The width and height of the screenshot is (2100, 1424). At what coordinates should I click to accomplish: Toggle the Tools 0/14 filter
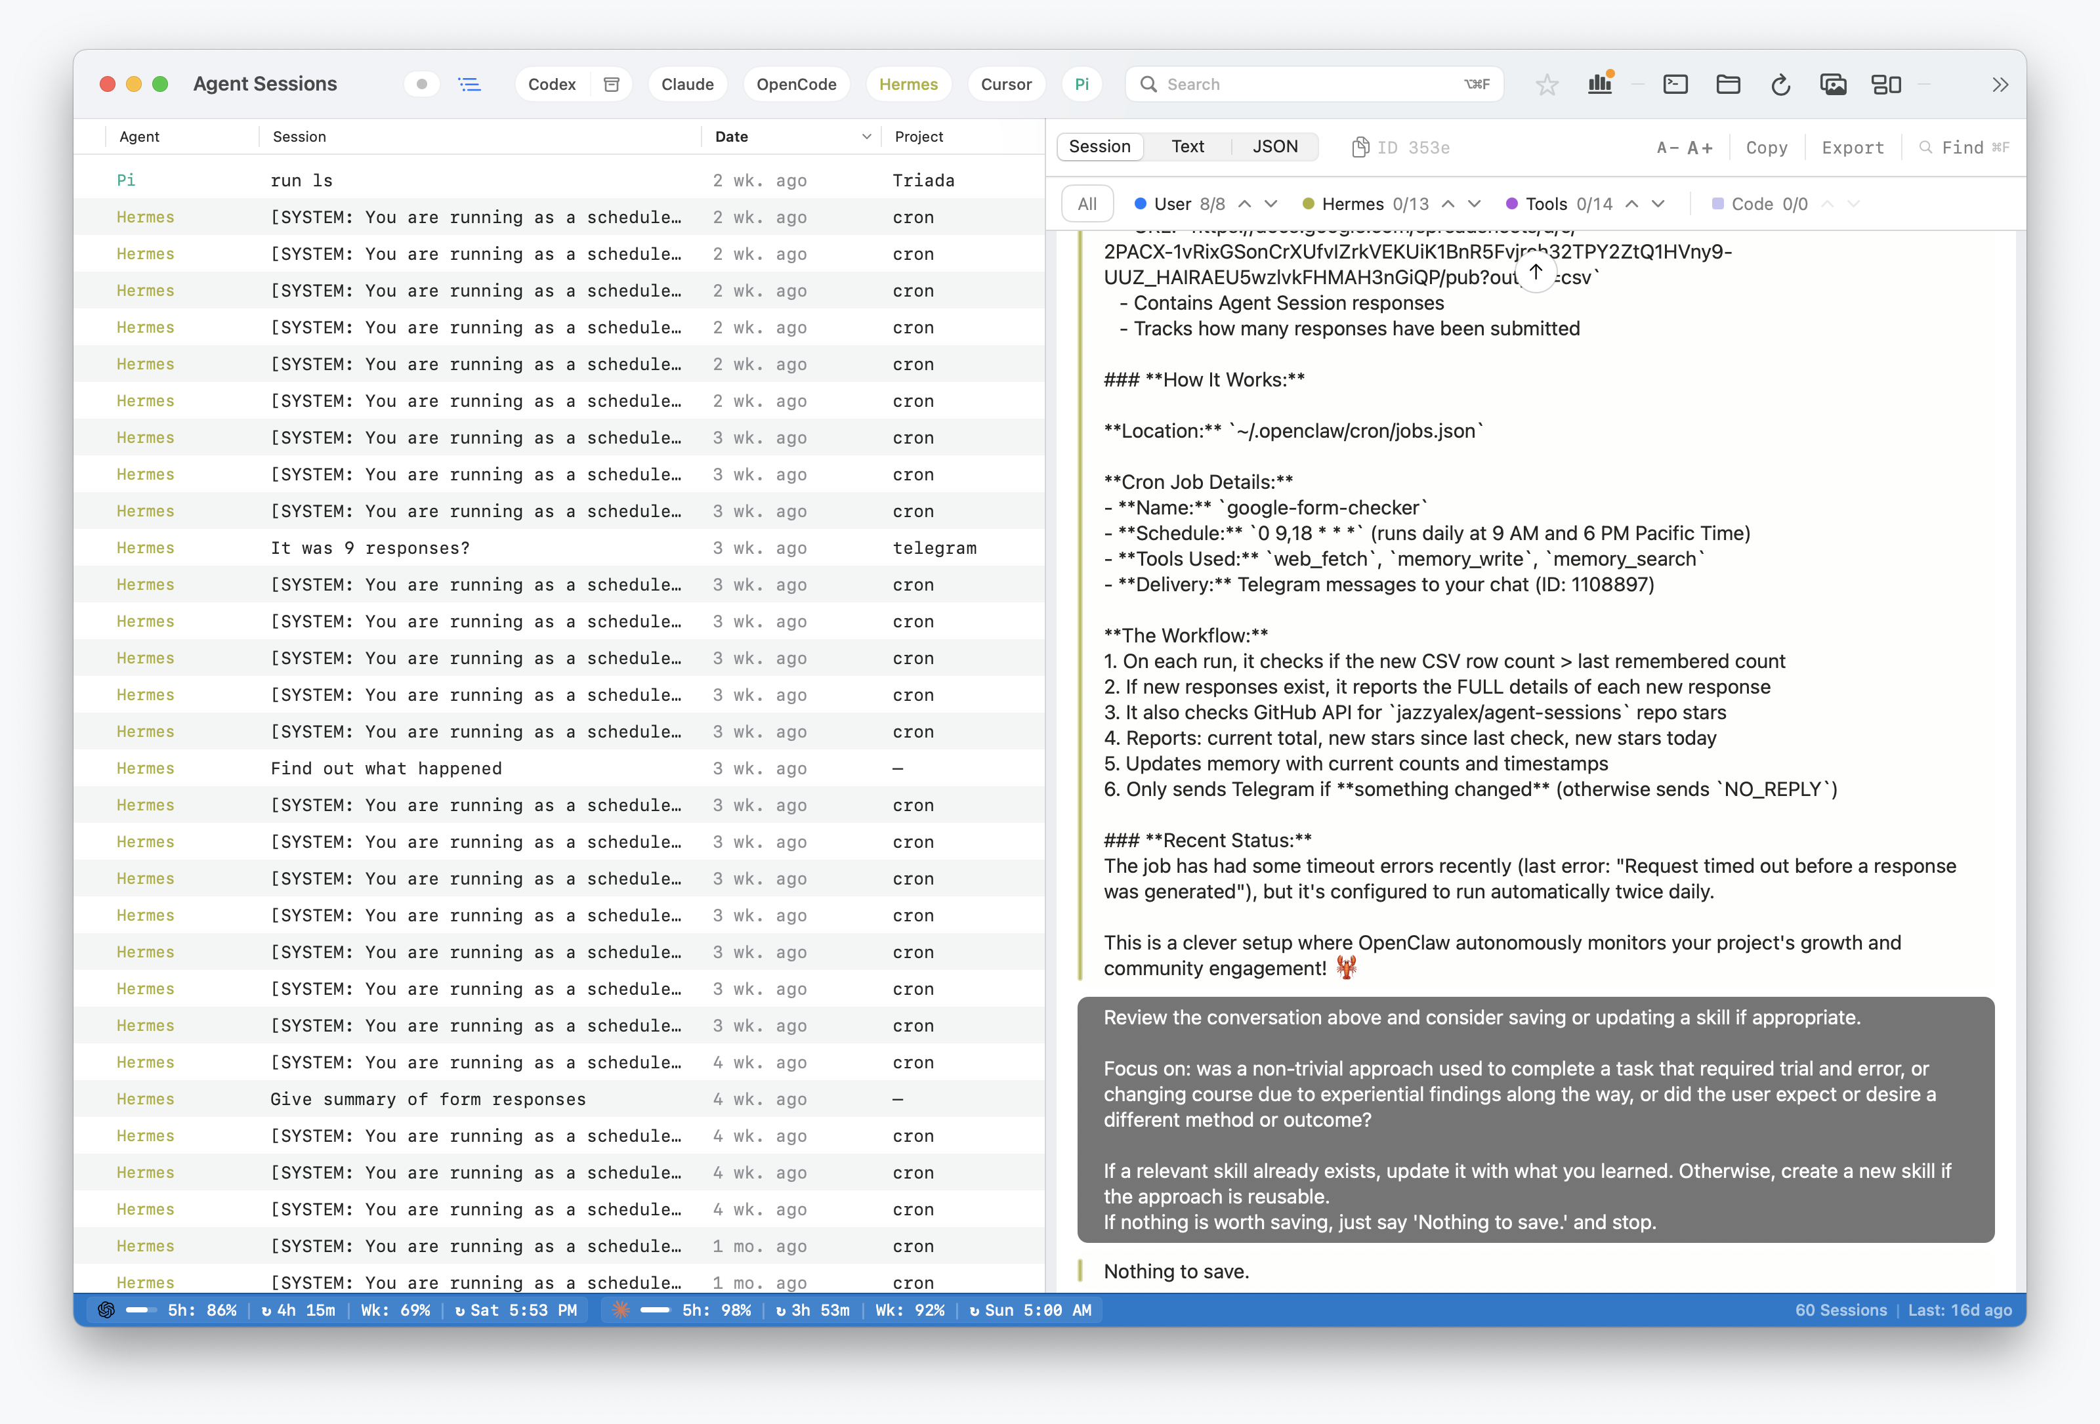pyautogui.click(x=1559, y=204)
